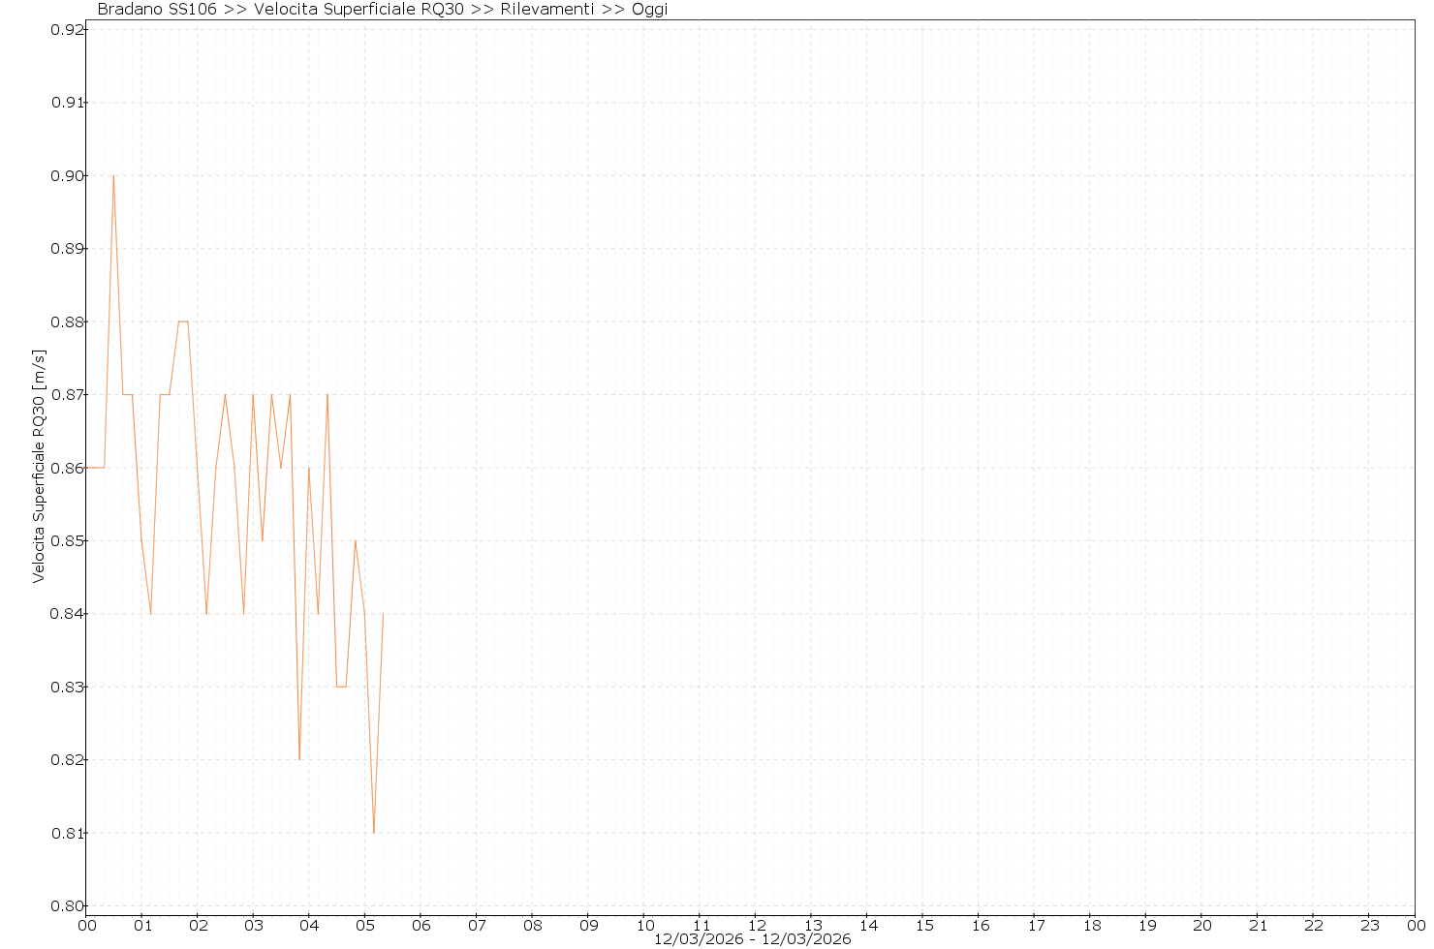
Task: Click the 0.82 dip just before hour 04
Action: 299,758
